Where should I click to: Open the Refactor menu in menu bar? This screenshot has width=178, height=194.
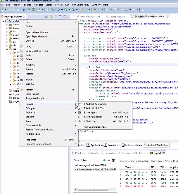pos(17,5)
